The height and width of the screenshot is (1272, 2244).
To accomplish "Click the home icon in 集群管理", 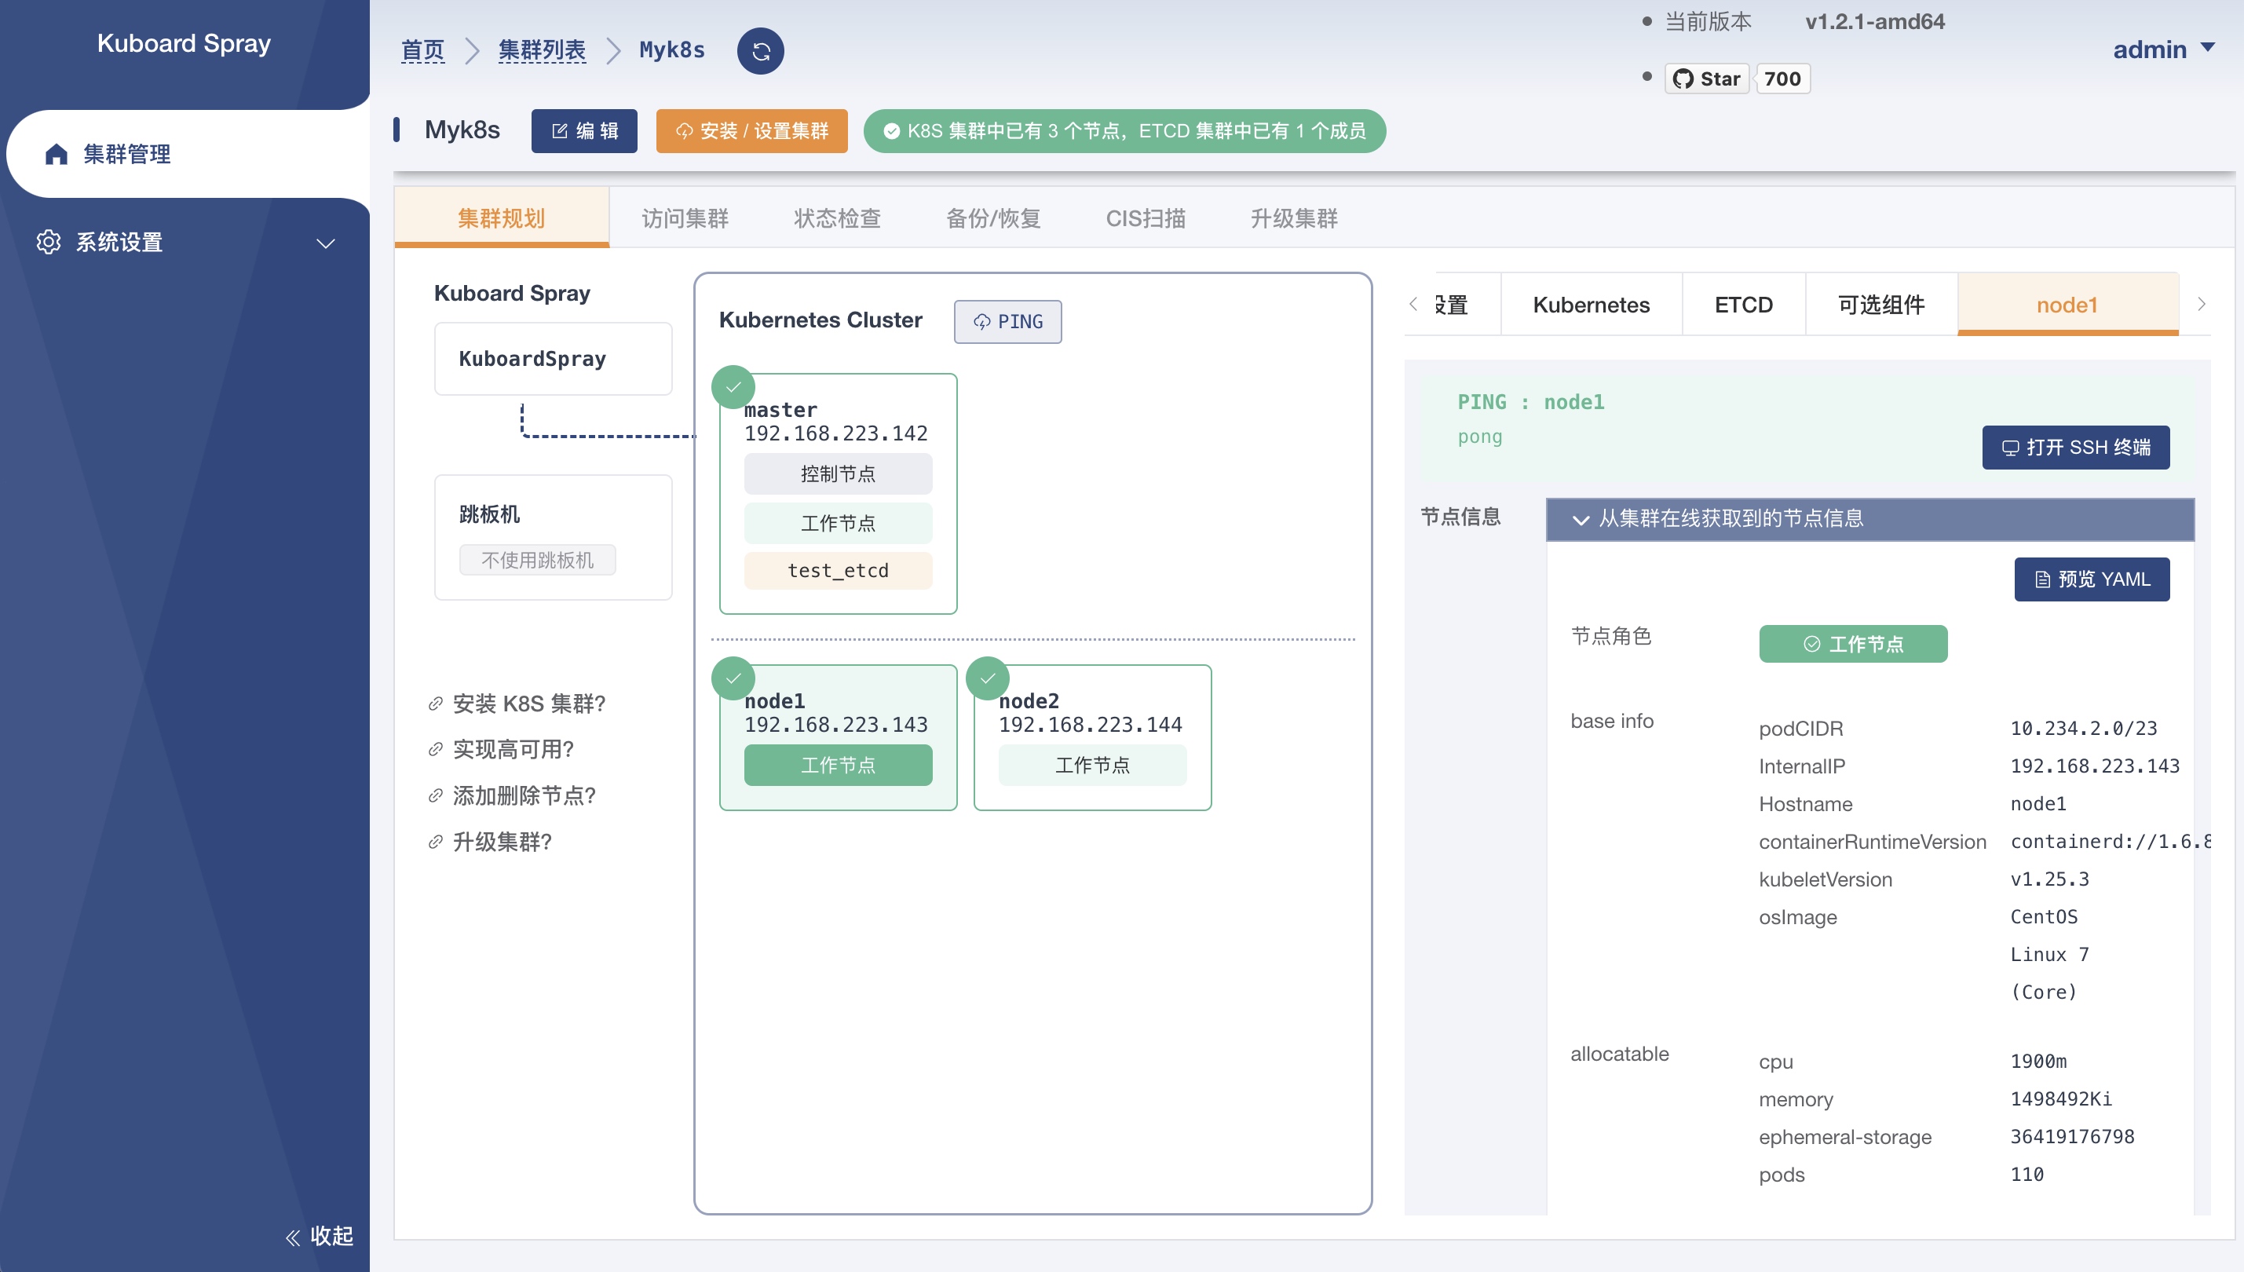I will (x=57, y=155).
